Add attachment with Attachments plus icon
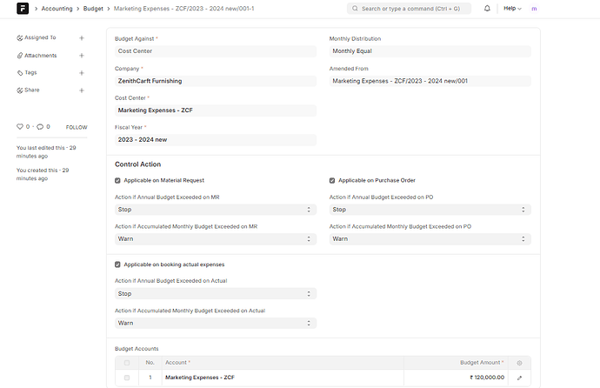The image size is (600, 388). 82,56
